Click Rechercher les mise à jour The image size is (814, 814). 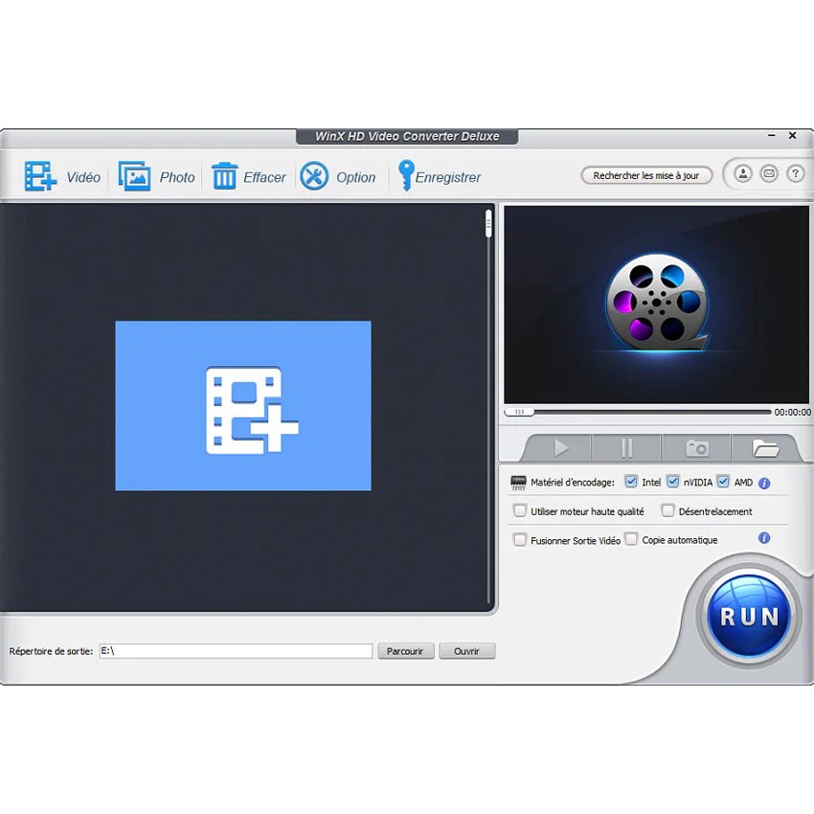pyautogui.click(x=646, y=175)
